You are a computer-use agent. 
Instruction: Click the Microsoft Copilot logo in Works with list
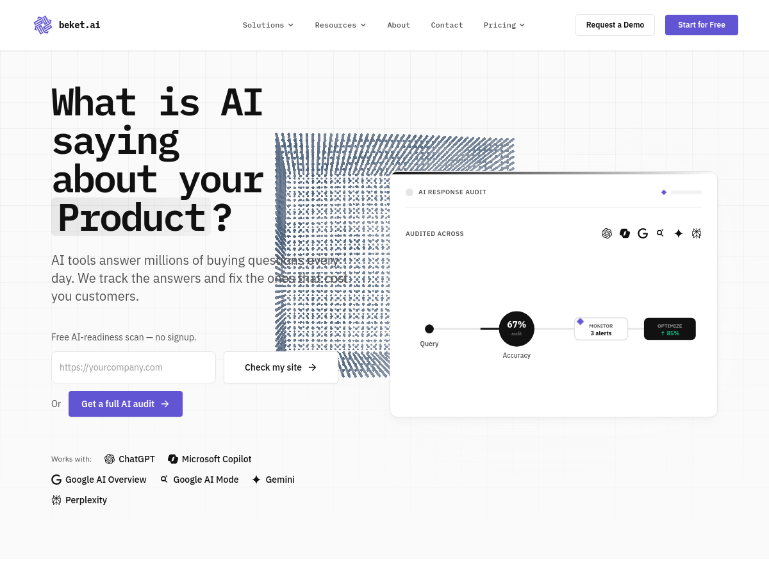pos(173,459)
